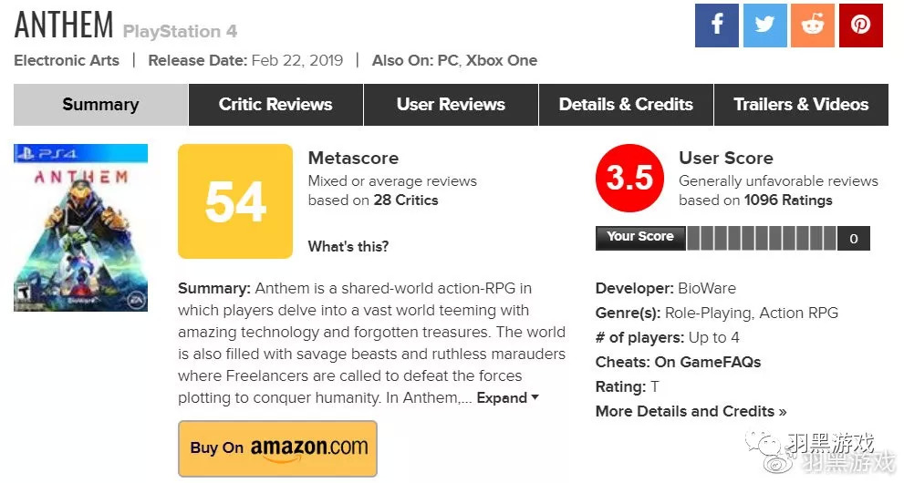
Task: Open Trailers & Videos tab
Action: pos(801,105)
